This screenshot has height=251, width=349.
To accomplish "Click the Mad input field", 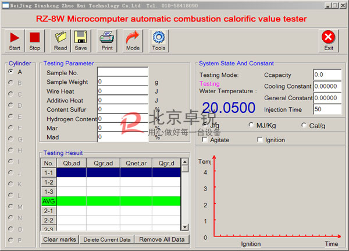I will [123, 137].
